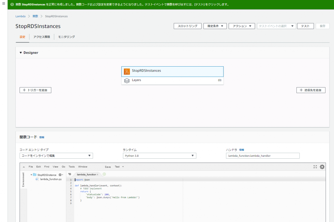Open the テストイベントの選択 dropdown
334x222 pixels.
click(276, 26)
